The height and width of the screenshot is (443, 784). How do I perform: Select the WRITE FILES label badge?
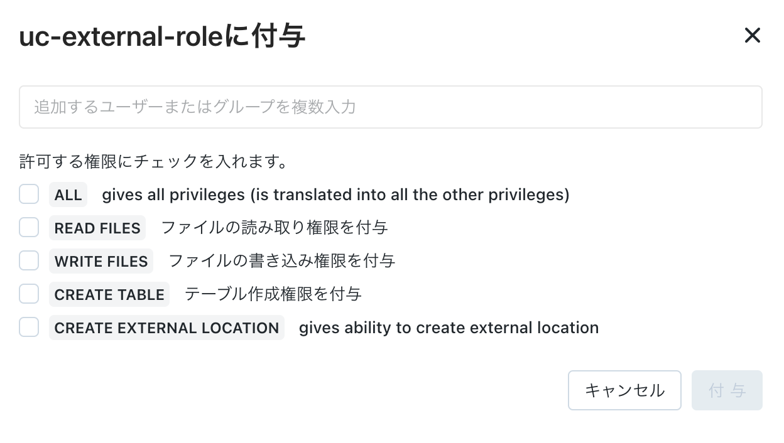click(101, 261)
